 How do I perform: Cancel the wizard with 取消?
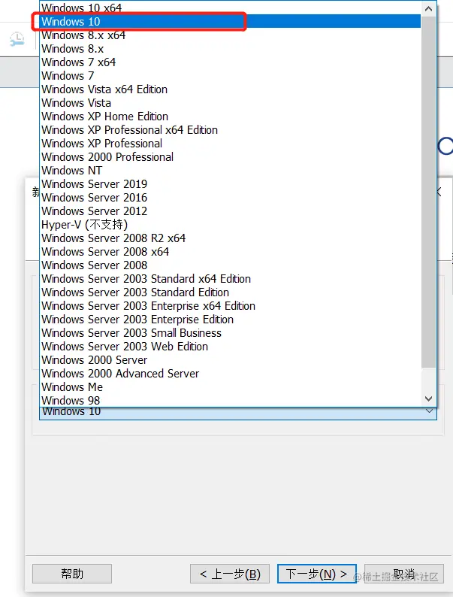click(x=404, y=574)
